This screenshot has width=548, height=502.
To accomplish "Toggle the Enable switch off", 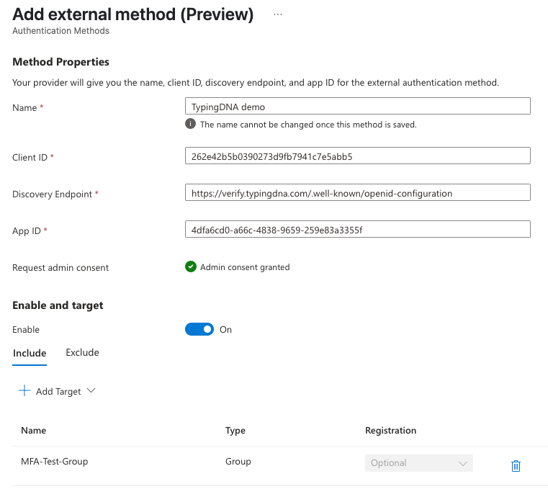I will pos(199,329).
